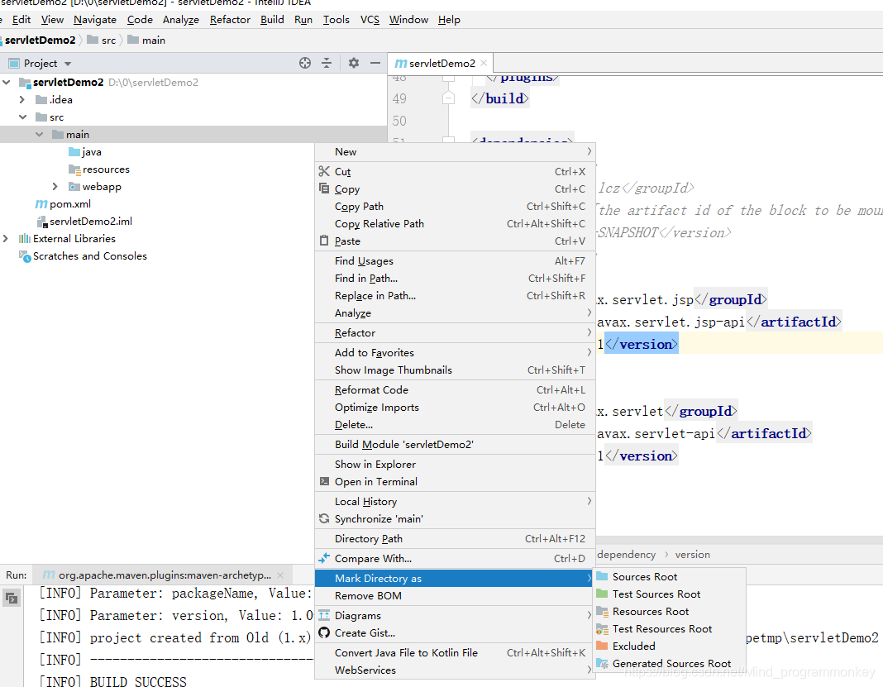Toggle fold marker at line 49

(x=448, y=98)
